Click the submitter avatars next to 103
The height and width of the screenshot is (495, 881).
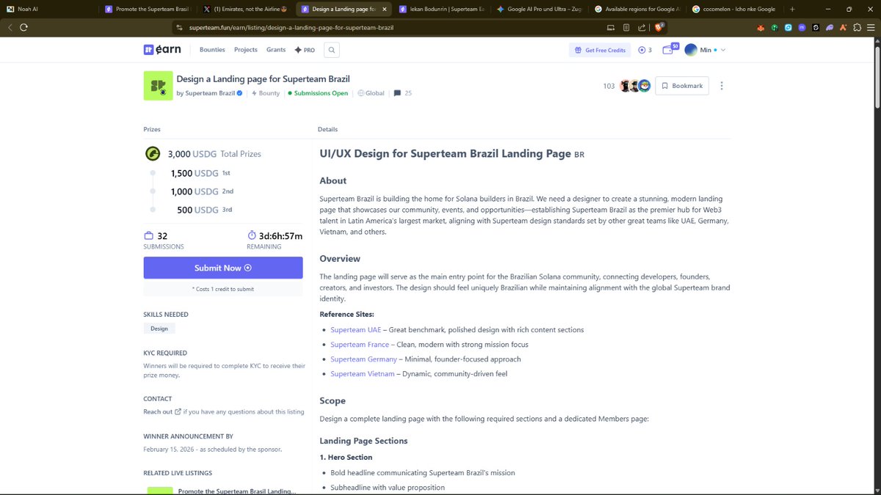(x=635, y=86)
